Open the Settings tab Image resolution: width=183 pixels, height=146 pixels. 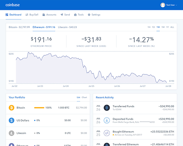click(94, 15)
